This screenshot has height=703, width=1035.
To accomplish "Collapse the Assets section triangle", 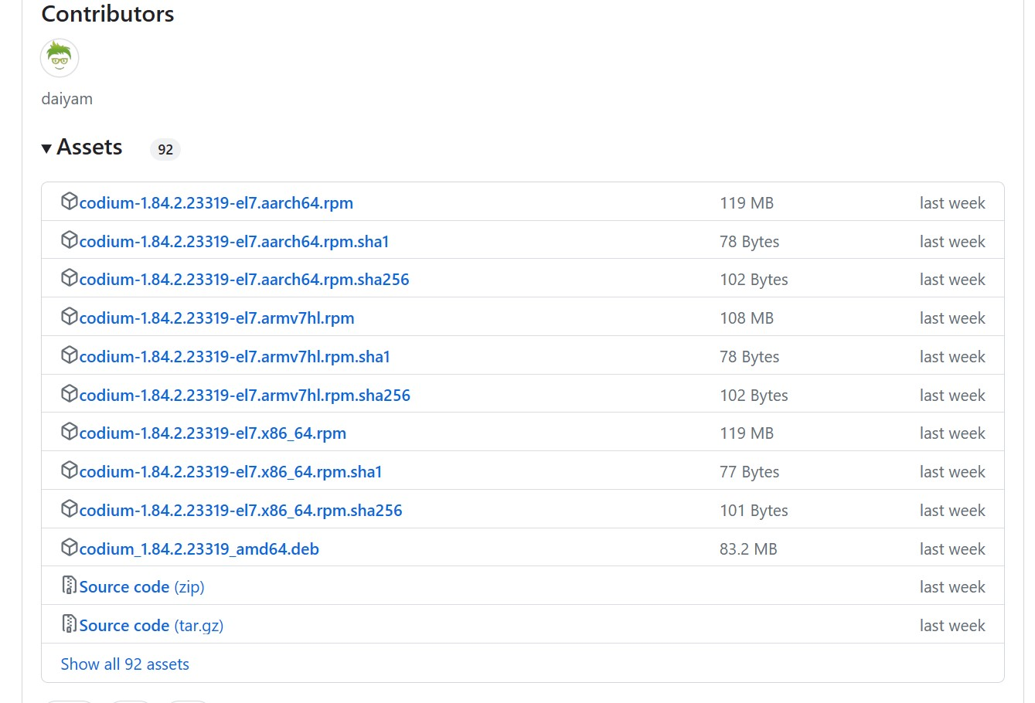I will (46, 148).
